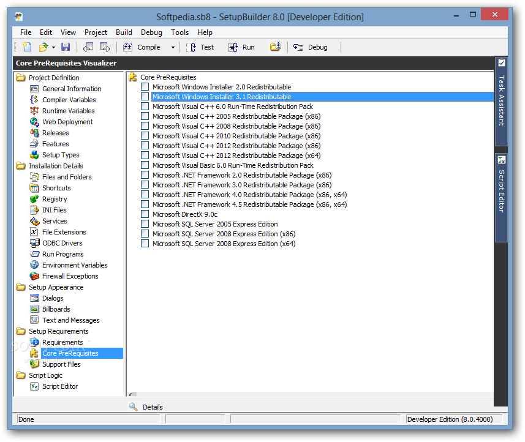Click the New project toolbar icon

click(x=27, y=47)
